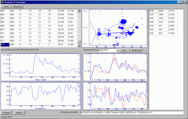Focus the Compare constants text field

132,113
